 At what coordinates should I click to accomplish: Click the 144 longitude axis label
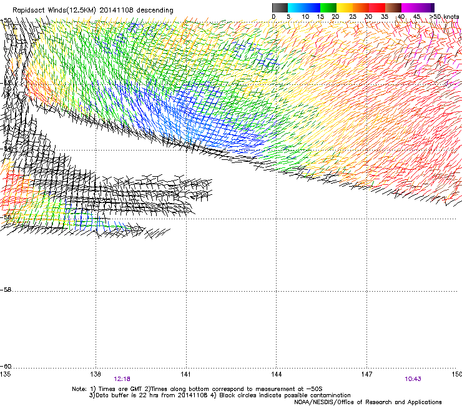pyautogui.click(x=276, y=374)
